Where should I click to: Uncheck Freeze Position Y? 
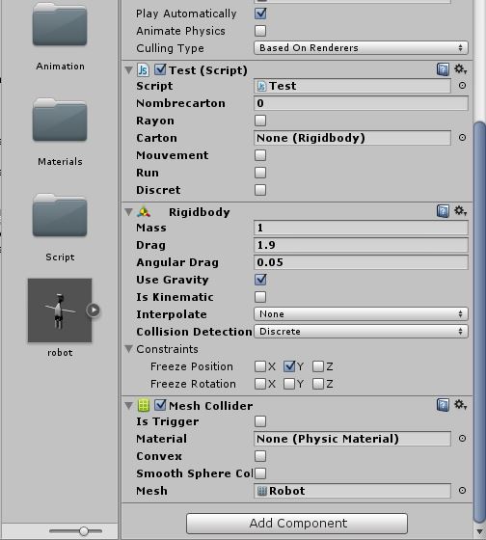(x=289, y=366)
